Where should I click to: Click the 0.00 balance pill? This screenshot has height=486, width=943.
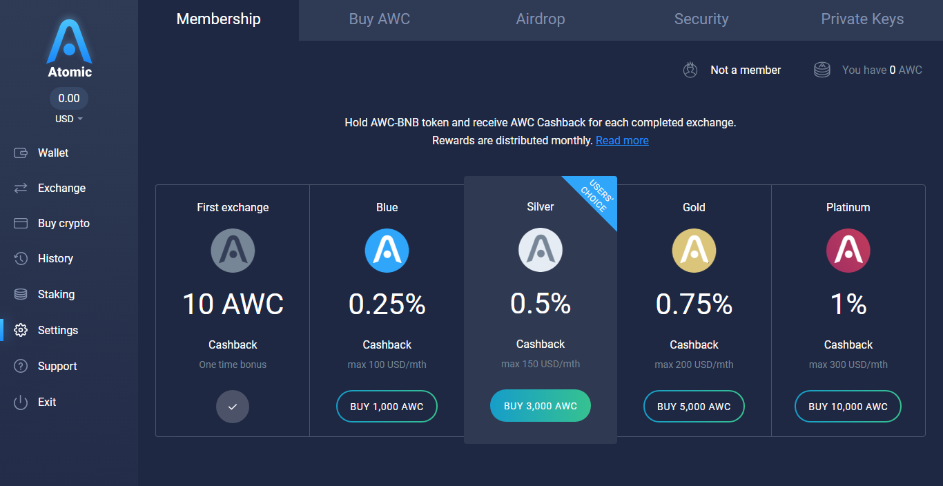[69, 98]
